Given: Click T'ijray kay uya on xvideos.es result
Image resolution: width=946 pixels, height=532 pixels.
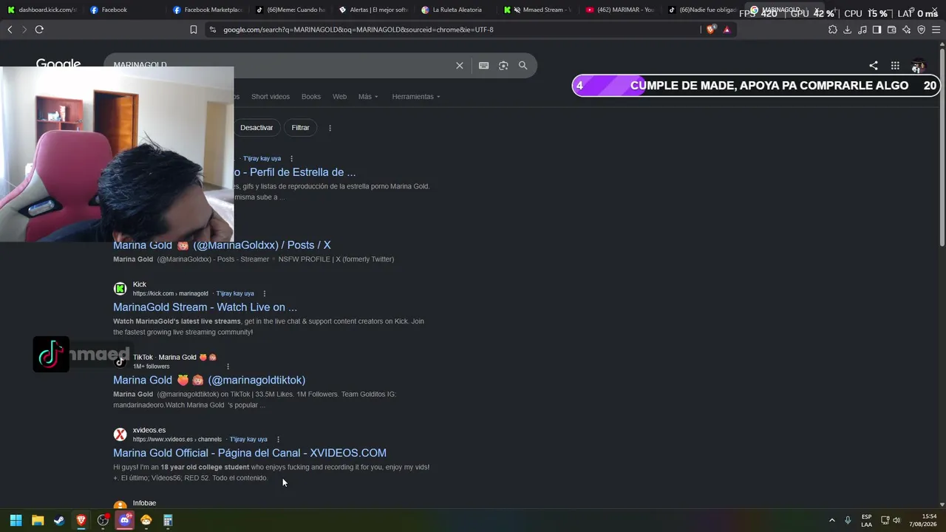Looking at the screenshot, I should (x=248, y=440).
